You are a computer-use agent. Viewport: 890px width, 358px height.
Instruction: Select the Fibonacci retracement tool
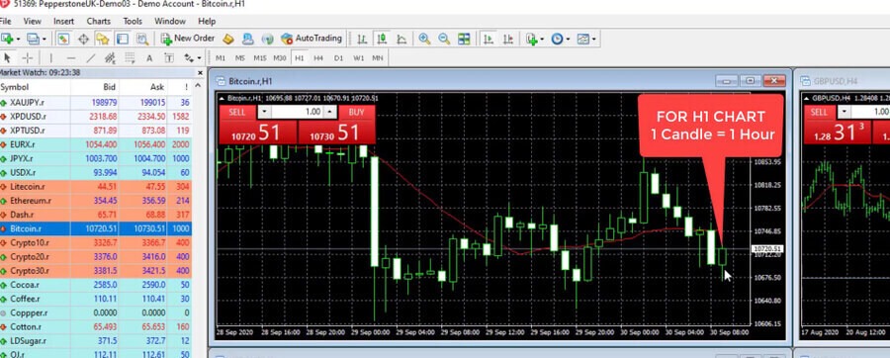pos(130,58)
